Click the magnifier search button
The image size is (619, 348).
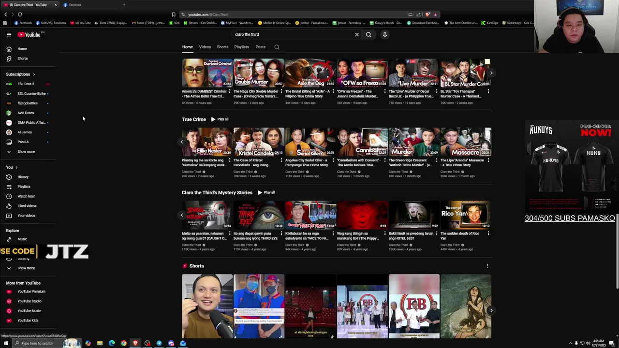[x=368, y=34]
